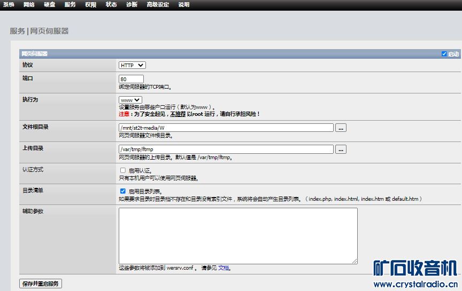
Task: Open the 文档 documentation link
Action: coord(224,268)
